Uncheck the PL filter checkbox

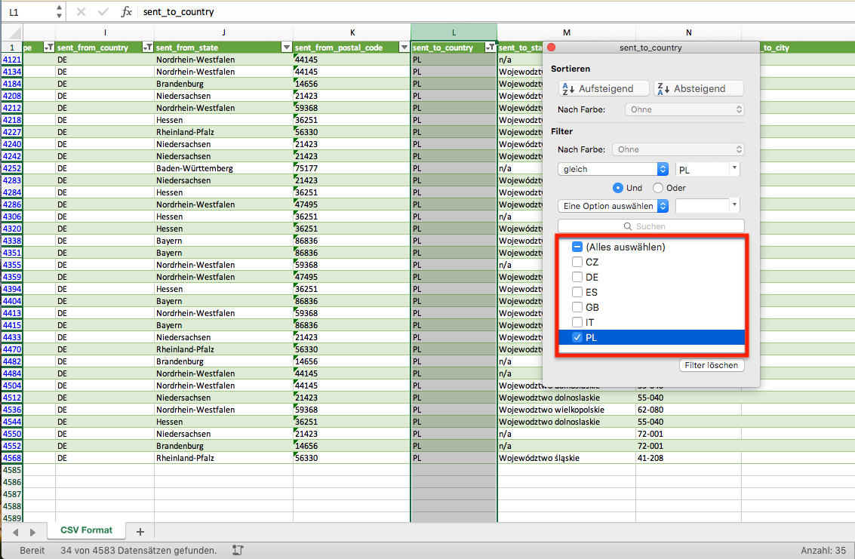[x=577, y=337]
